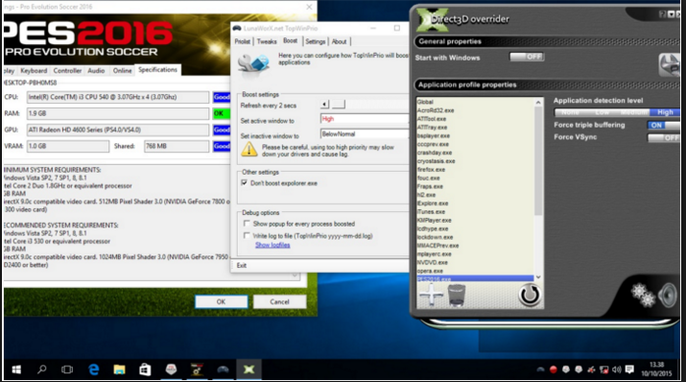
Task: Open the Show logfiles link
Action: point(272,245)
